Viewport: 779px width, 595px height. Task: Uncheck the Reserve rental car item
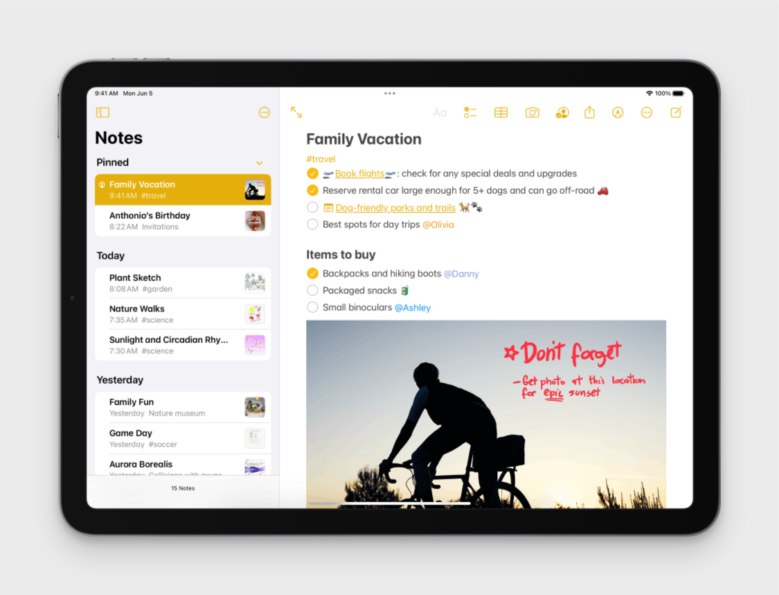point(312,190)
